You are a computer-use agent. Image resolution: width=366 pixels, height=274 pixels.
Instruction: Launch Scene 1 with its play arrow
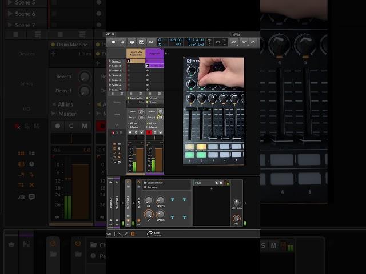point(110,61)
